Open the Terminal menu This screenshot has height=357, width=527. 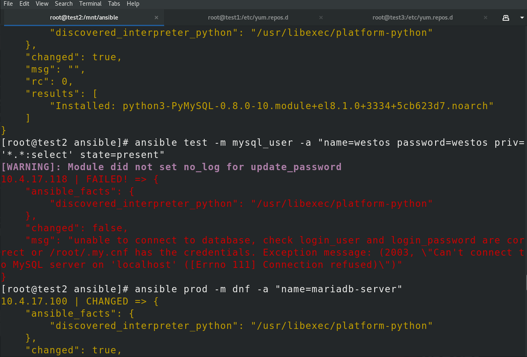(x=91, y=4)
